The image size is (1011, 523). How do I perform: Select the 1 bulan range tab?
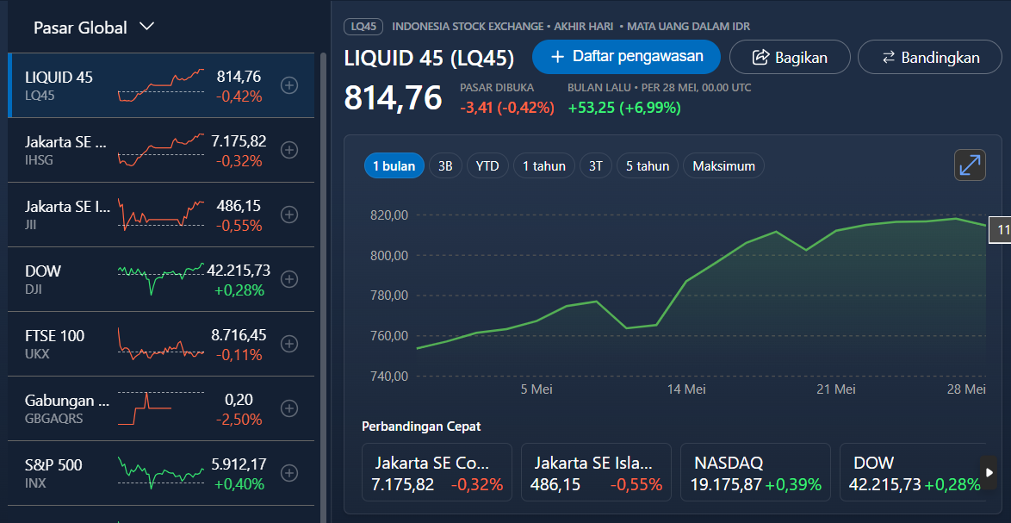tap(394, 165)
